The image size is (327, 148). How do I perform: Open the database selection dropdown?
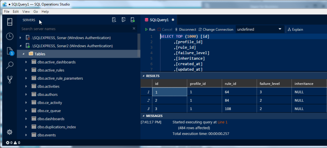[260, 29]
